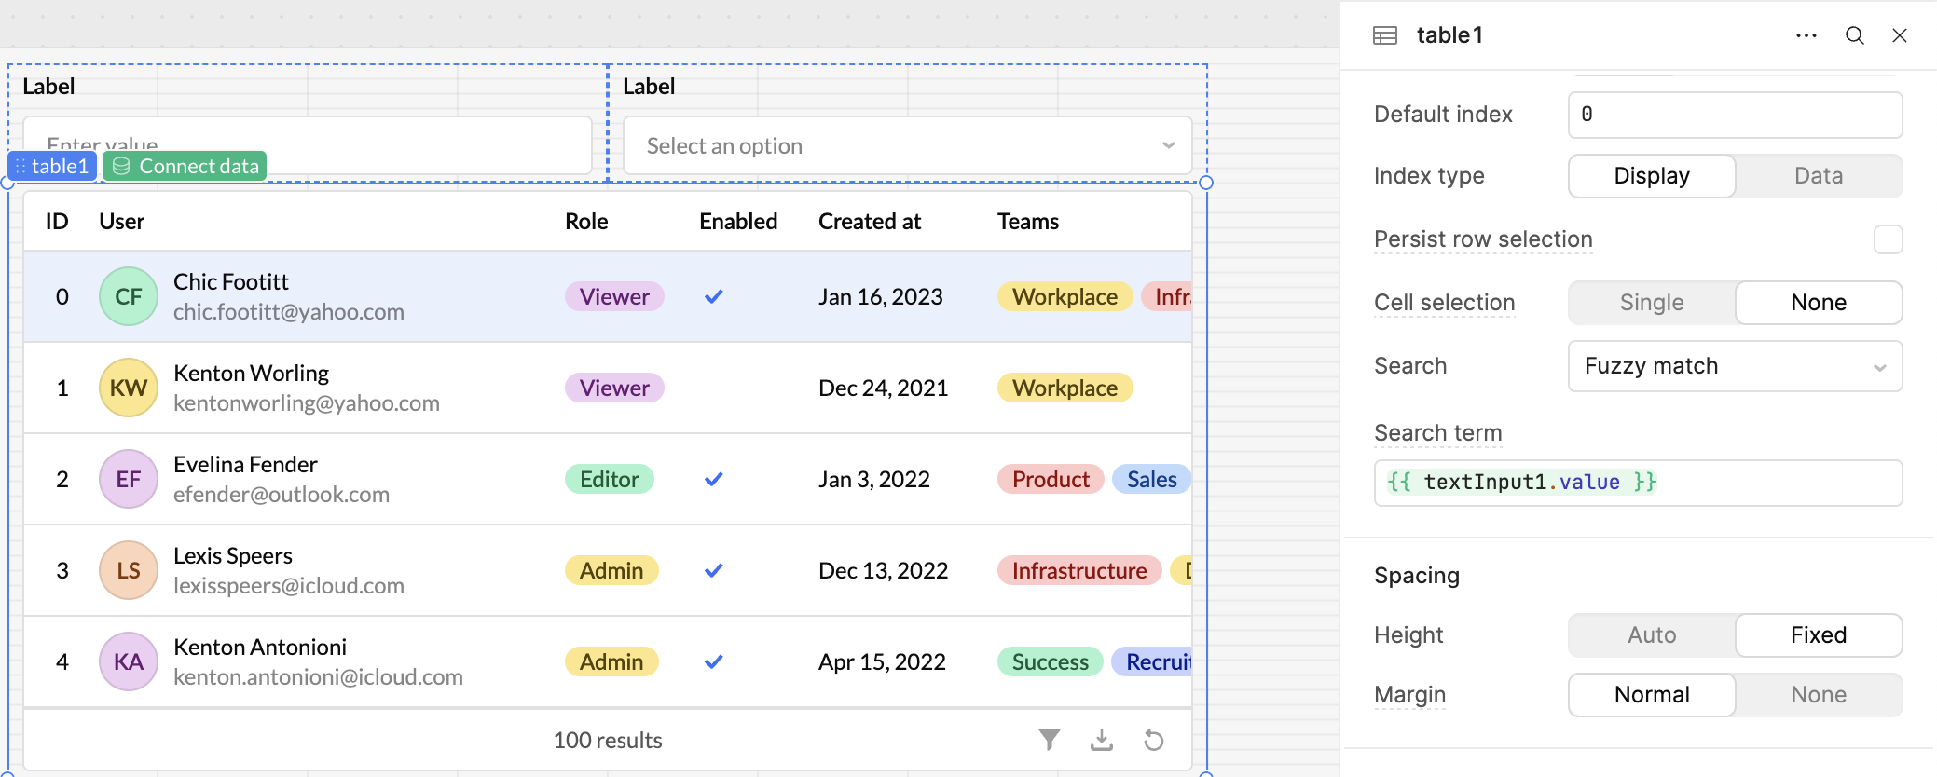Click the table1 component icon in header
The height and width of the screenshot is (777, 1937).
click(1385, 35)
